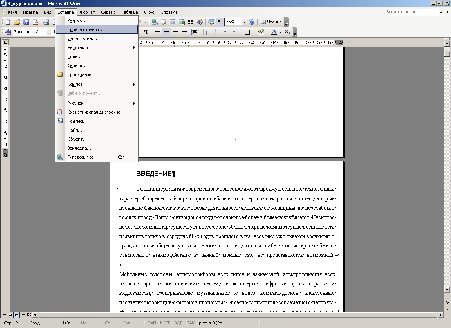This screenshot has width=451, height=328.
Task: Apply the highlight color marker
Action: tap(261, 32)
